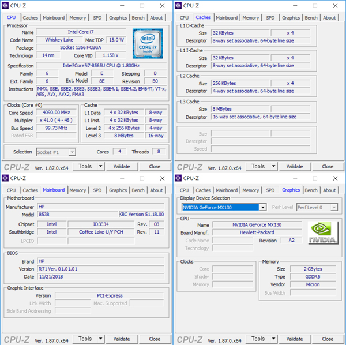The height and width of the screenshot is (345, 346).
Task: Click GPU Name NVIDIA GeForce MX130 field
Action: coord(257,224)
